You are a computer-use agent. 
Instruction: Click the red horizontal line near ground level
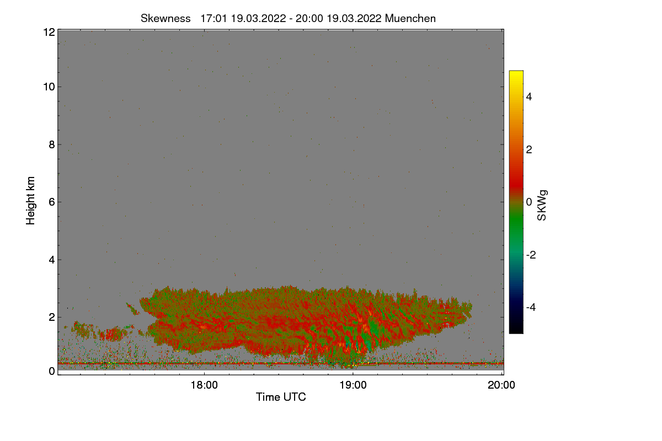[280, 363]
